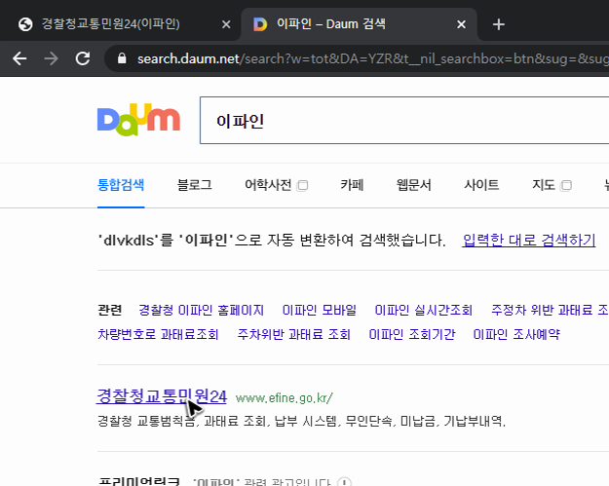Reload the page with the refresh icon

pyautogui.click(x=83, y=58)
